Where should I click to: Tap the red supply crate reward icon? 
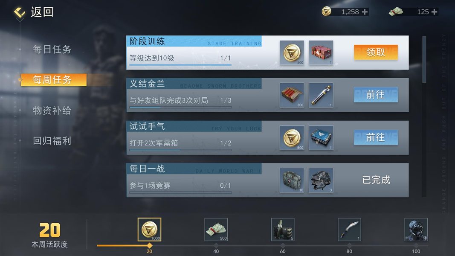321,53
